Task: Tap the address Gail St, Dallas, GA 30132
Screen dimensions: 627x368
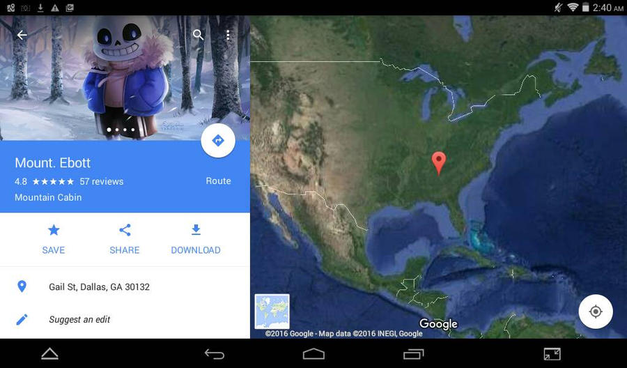Action: (x=99, y=286)
